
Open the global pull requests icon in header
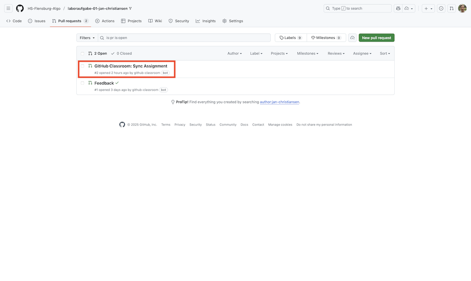tap(451, 8)
